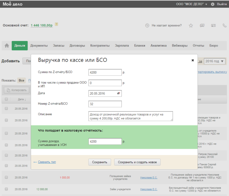The image size is (229, 196).
Task: Check the row with 12 000,00 amount
Action: click(x=6, y=189)
